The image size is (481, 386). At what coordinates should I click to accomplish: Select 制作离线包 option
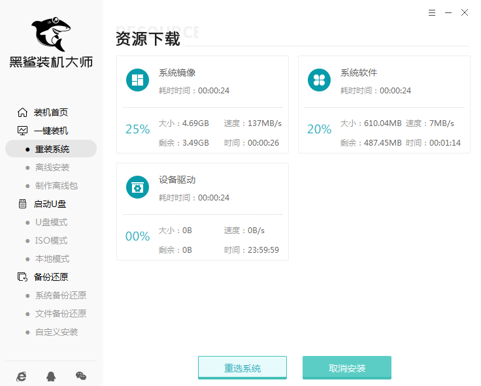[56, 185]
